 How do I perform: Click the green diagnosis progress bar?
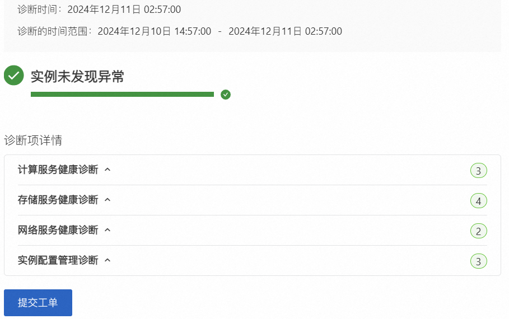coord(122,95)
